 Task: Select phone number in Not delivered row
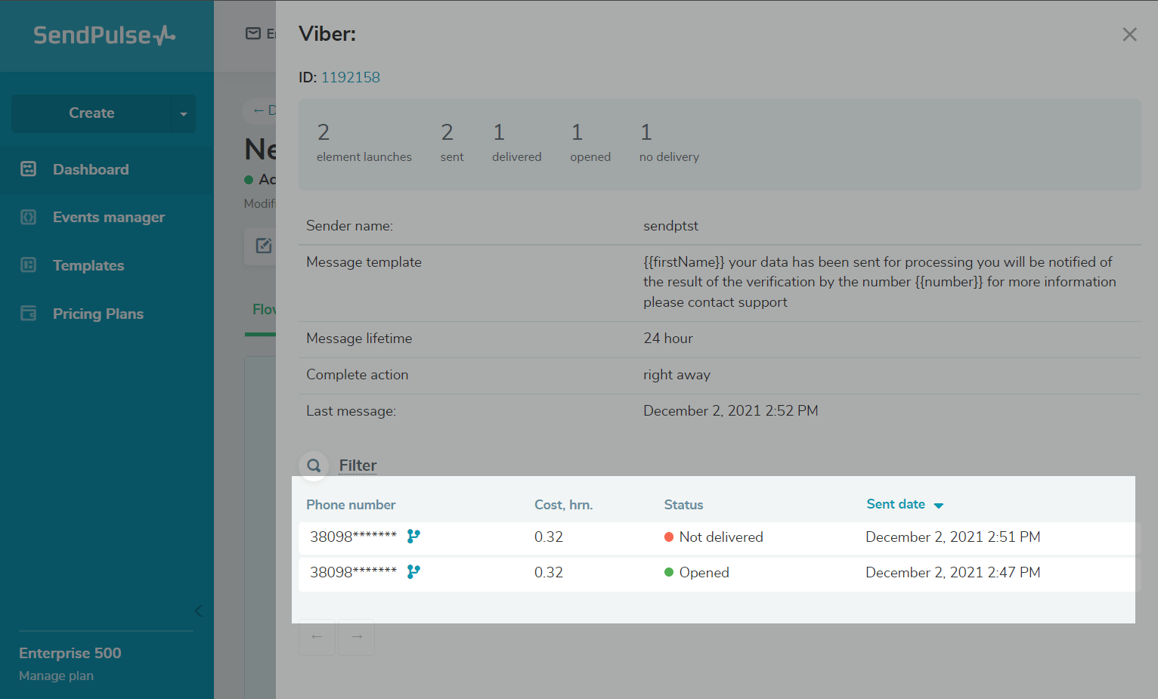click(x=353, y=537)
